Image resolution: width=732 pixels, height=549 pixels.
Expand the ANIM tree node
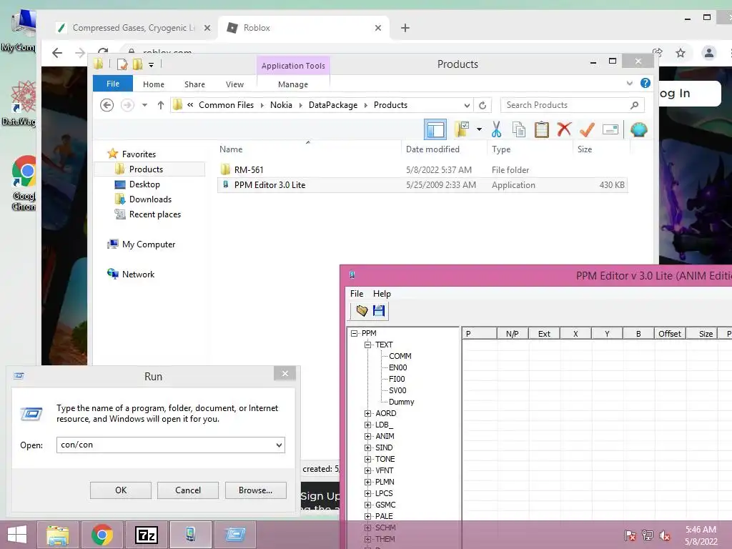coord(368,436)
